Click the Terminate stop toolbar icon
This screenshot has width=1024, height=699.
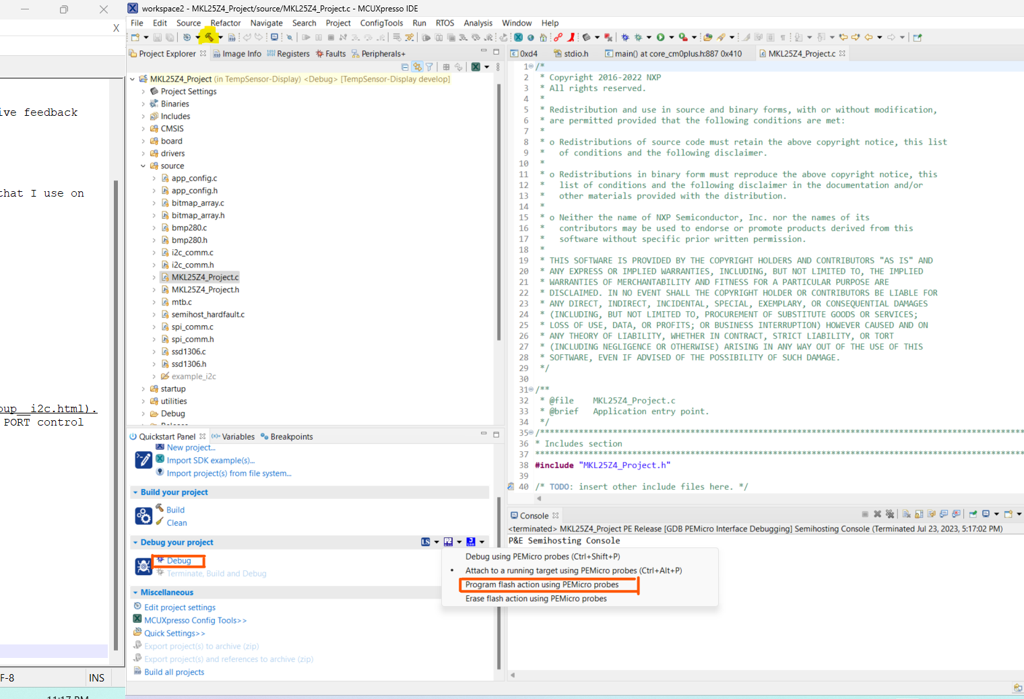(x=331, y=37)
